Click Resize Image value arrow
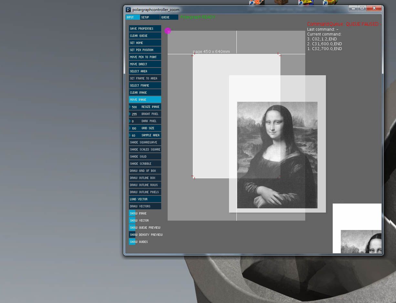Screen dimensions: 396x303 [x=130, y=107]
